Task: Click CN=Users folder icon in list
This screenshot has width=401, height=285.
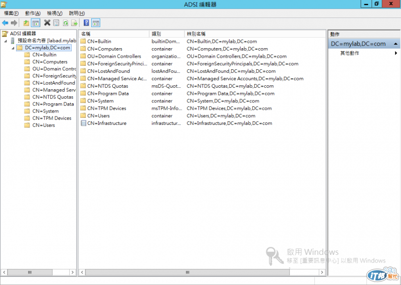Action: (83, 115)
